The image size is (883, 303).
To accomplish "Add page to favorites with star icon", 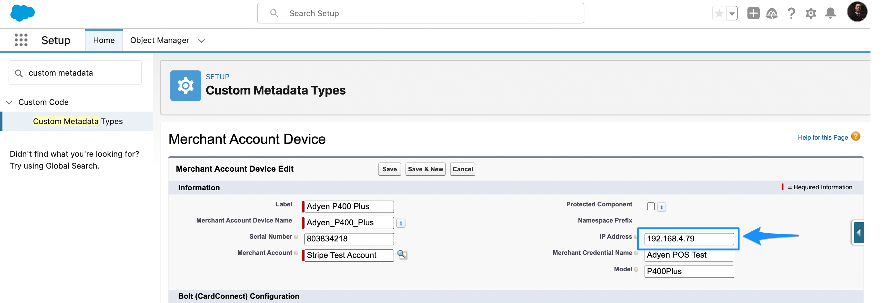I will coord(719,14).
